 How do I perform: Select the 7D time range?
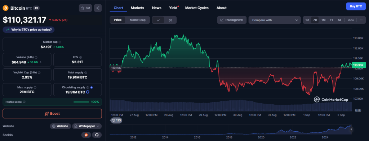(x=315, y=20)
